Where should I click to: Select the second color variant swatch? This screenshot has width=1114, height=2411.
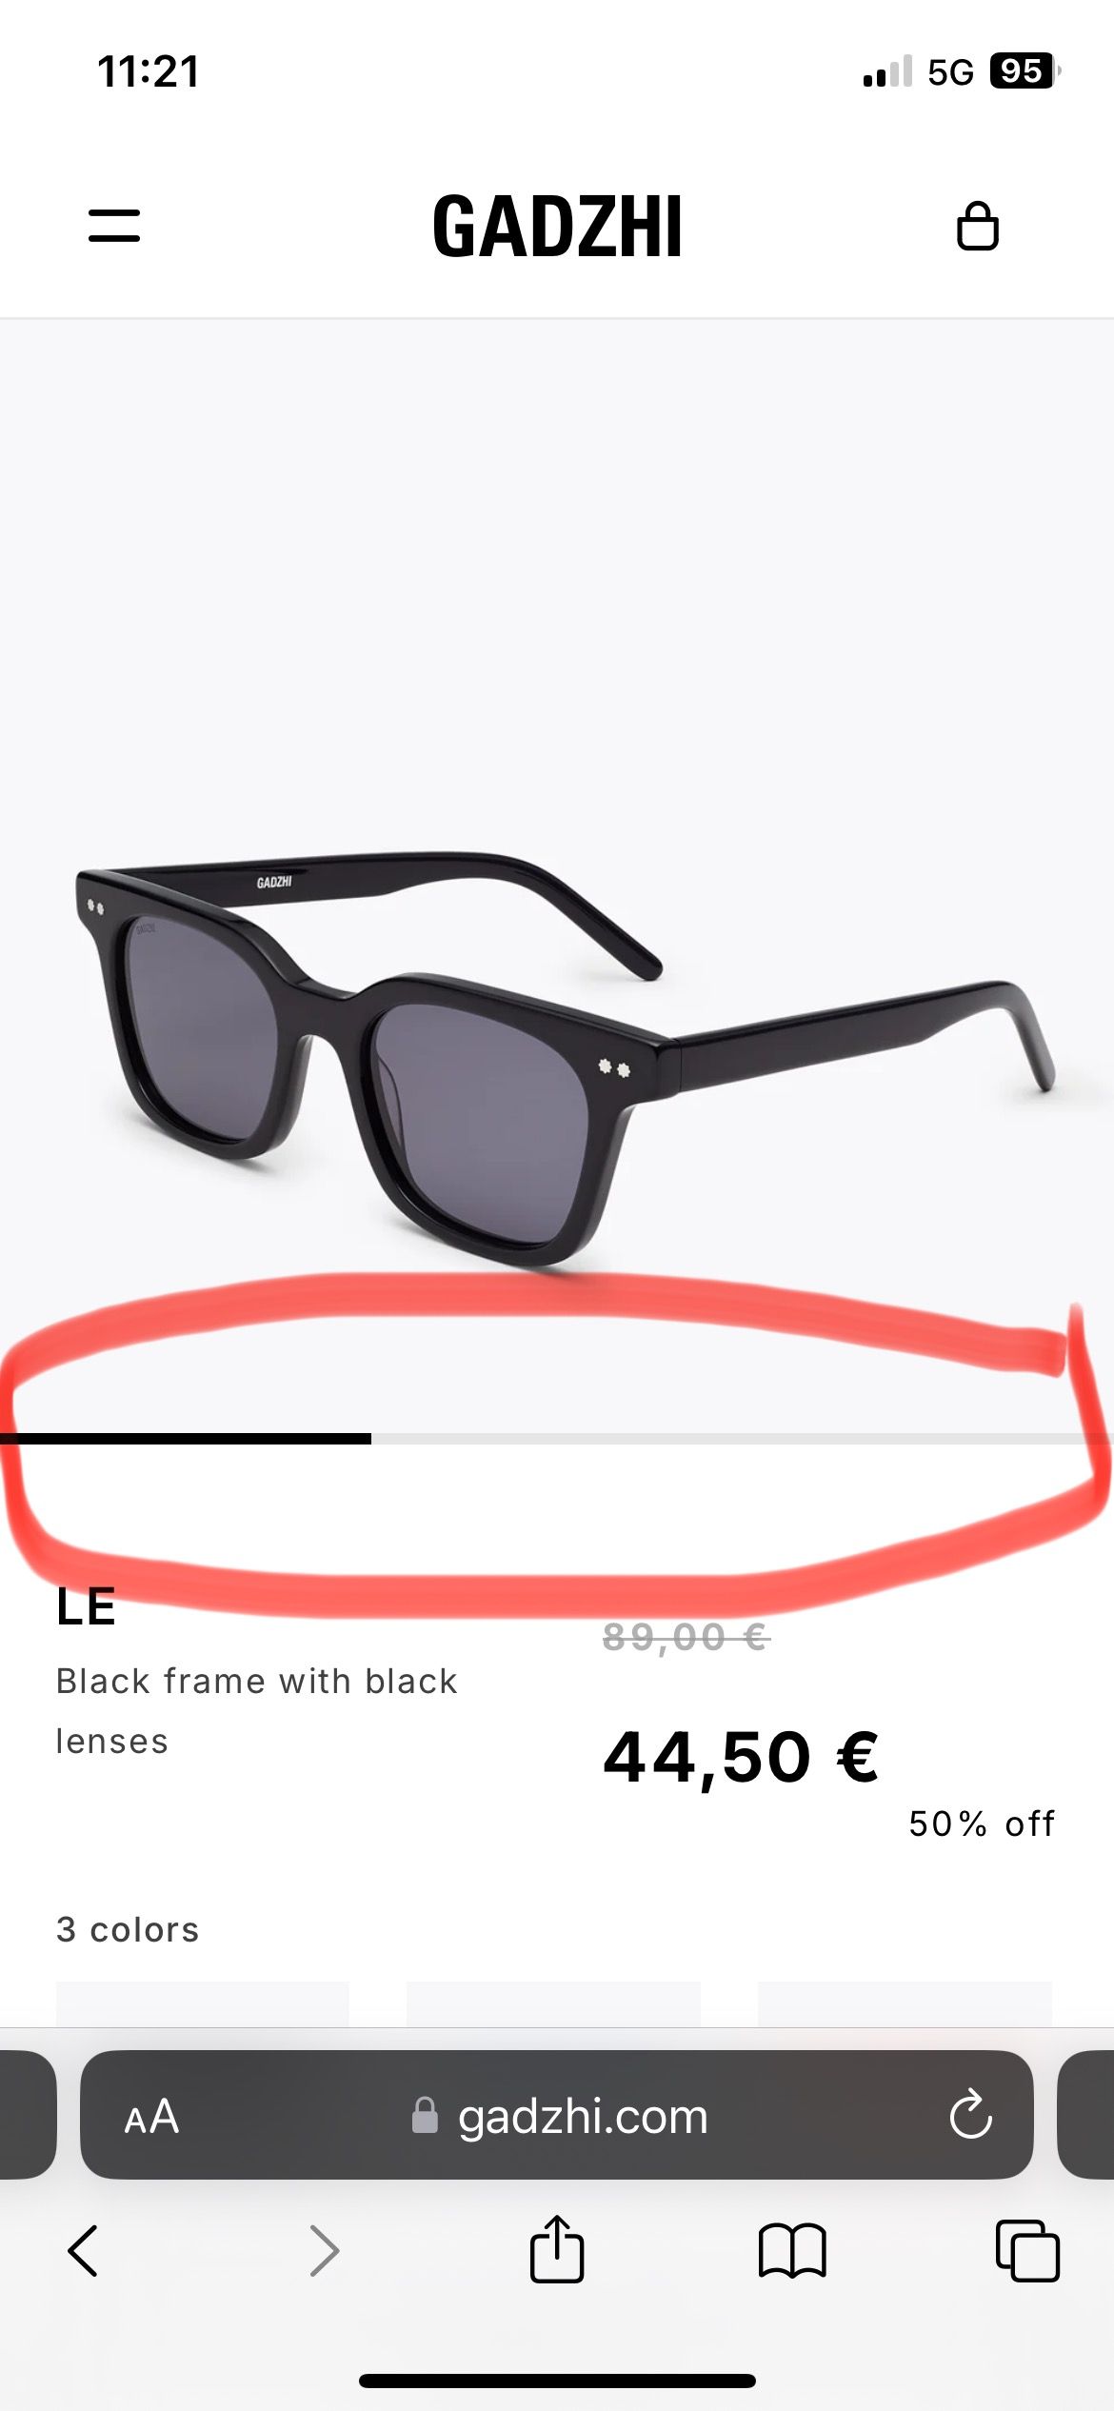click(x=553, y=2004)
